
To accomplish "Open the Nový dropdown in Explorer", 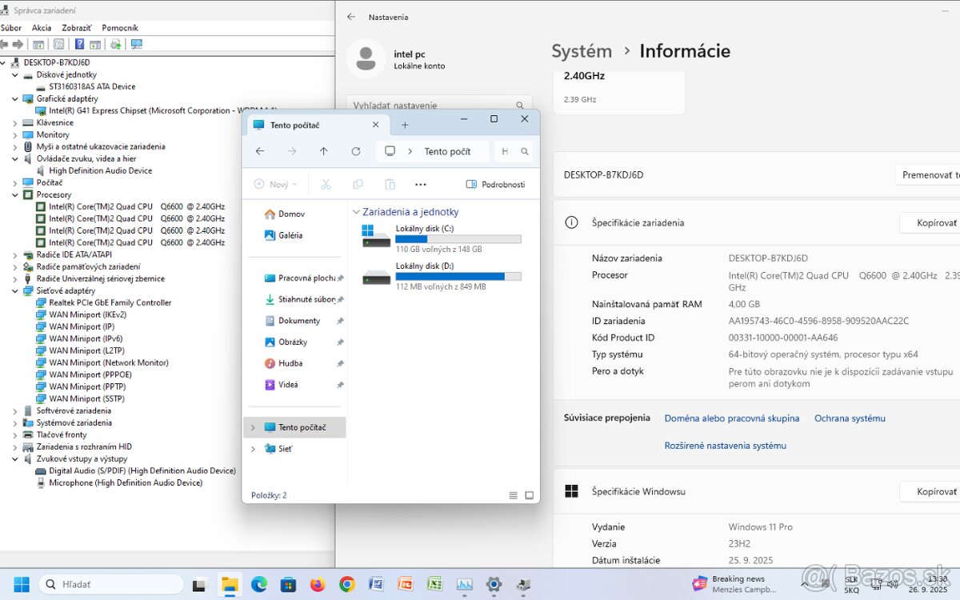I will (x=274, y=184).
